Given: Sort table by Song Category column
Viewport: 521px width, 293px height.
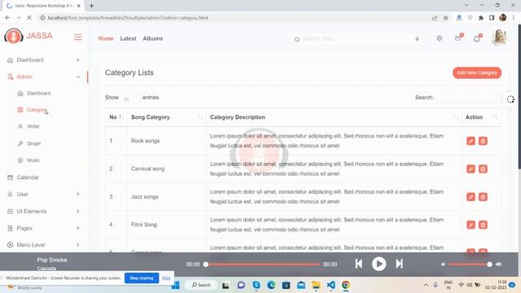Looking at the screenshot, I should coord(166,117).
